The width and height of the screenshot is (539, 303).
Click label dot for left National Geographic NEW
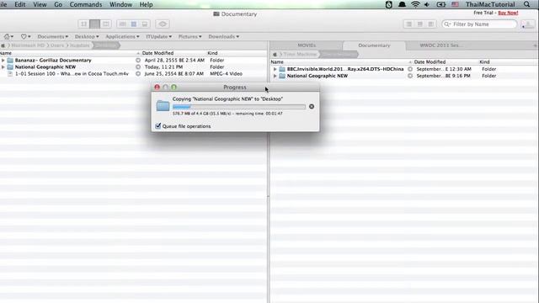point(138,67)
